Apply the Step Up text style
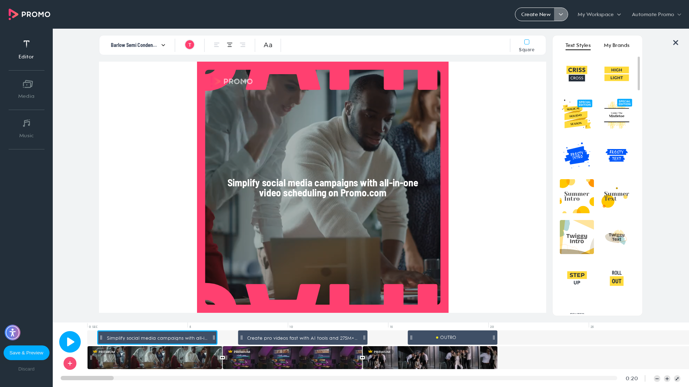The height and width of the screenshot is (387, 689). pos(577,278)
